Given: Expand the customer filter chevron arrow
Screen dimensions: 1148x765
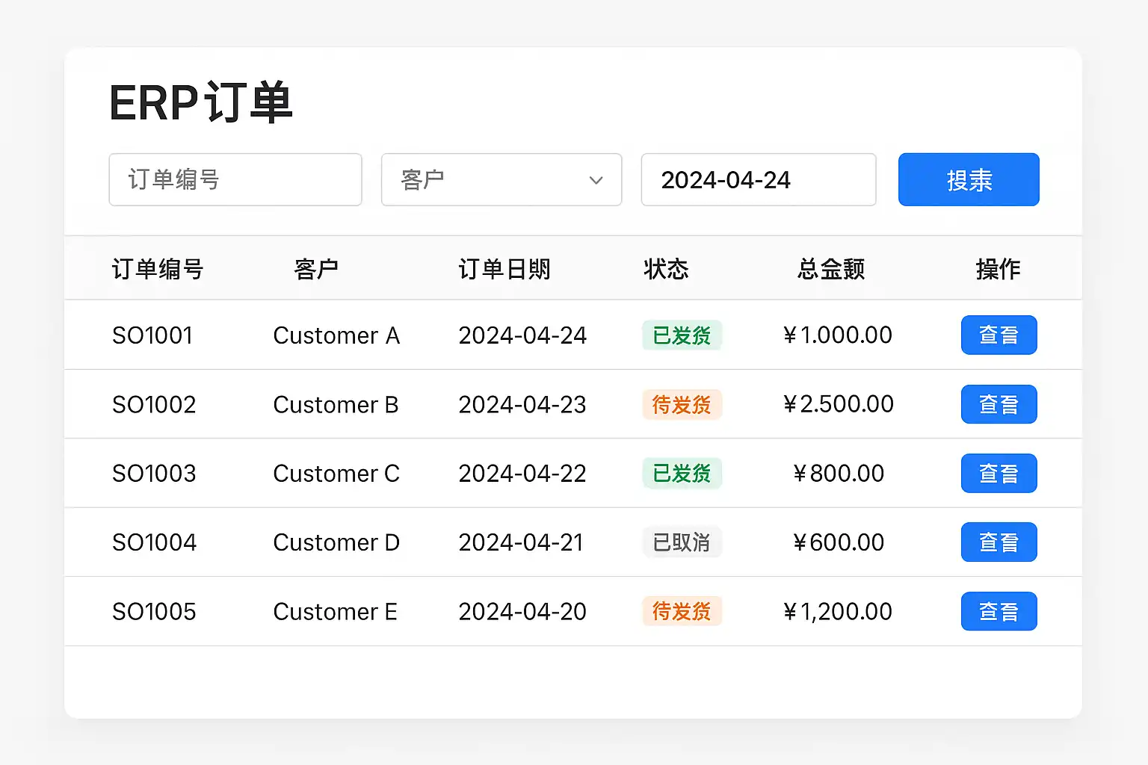Looking at the screenshot, I should point(596,180).
